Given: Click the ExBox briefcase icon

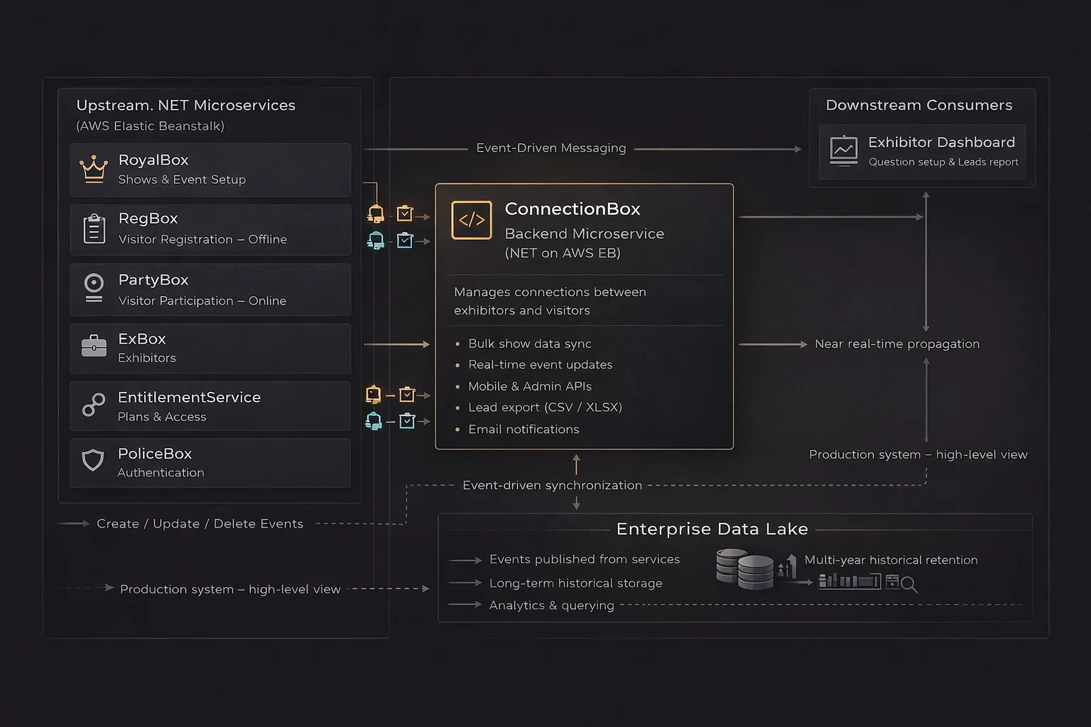Looking at the screenshot, I should [x=93, y=346].
